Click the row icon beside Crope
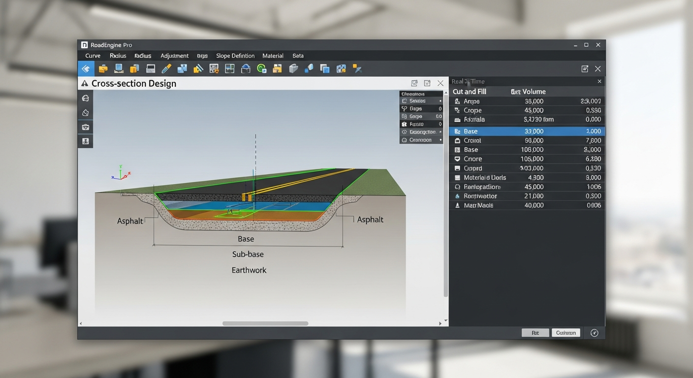 (457, 110)
